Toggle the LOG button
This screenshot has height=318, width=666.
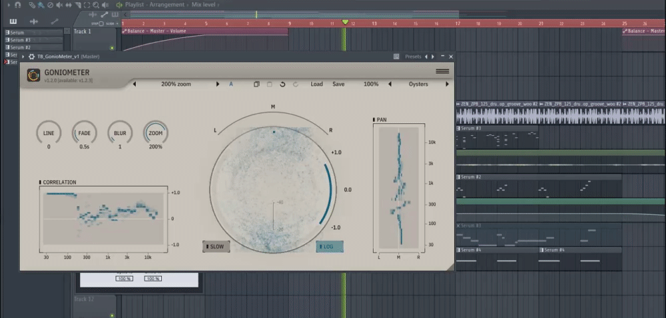[x=330, y=246]
